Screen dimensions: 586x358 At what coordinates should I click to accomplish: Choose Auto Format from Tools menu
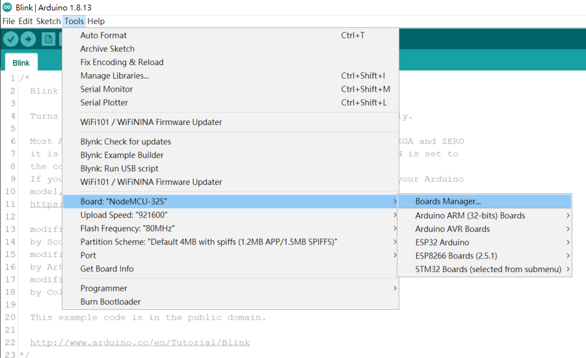pos(231,35)
